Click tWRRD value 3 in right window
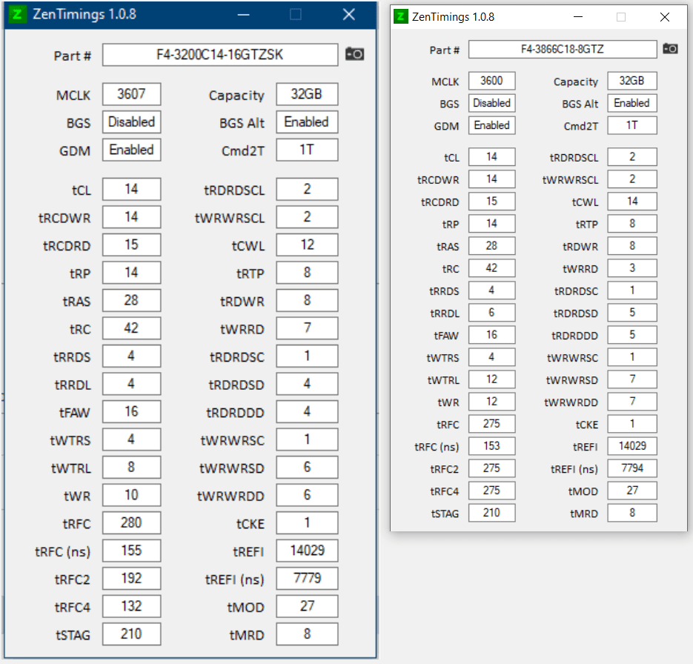The width and height of the screenshot is (693, 664). pos(632,268)
